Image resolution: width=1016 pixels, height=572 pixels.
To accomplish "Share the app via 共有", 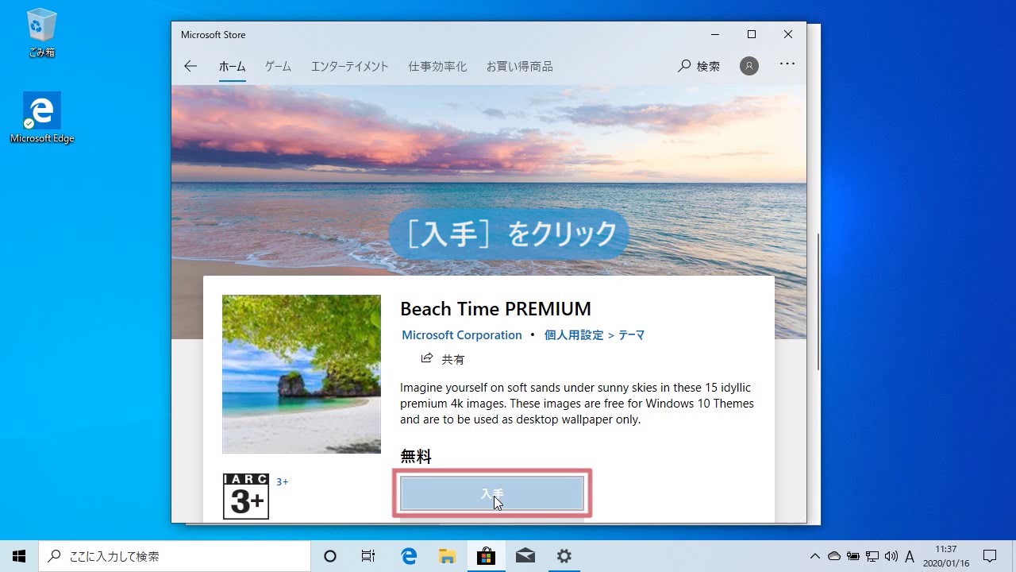I will 443,359.
